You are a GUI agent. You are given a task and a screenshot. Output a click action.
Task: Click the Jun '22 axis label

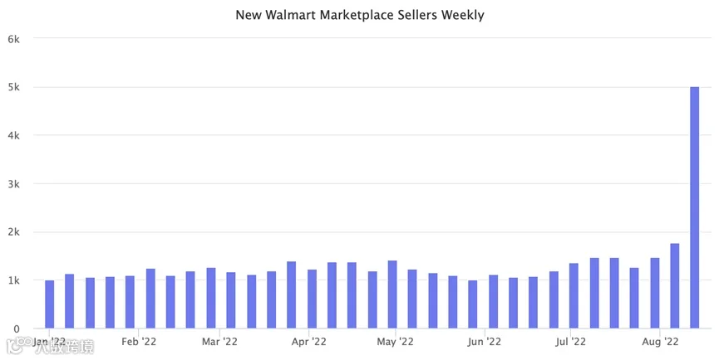pyautogui.click(x=485, y=342)
